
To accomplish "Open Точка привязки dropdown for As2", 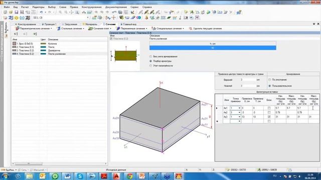I will click(239, 112).
